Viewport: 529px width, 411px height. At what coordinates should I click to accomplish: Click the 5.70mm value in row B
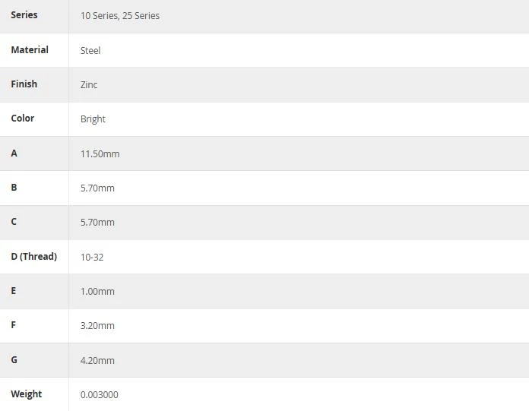pyautogui.click(x=97, y=188)
